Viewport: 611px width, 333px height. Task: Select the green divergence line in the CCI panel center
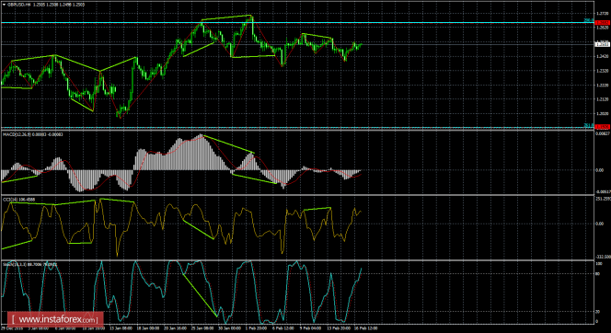click(x=198, y=230)
